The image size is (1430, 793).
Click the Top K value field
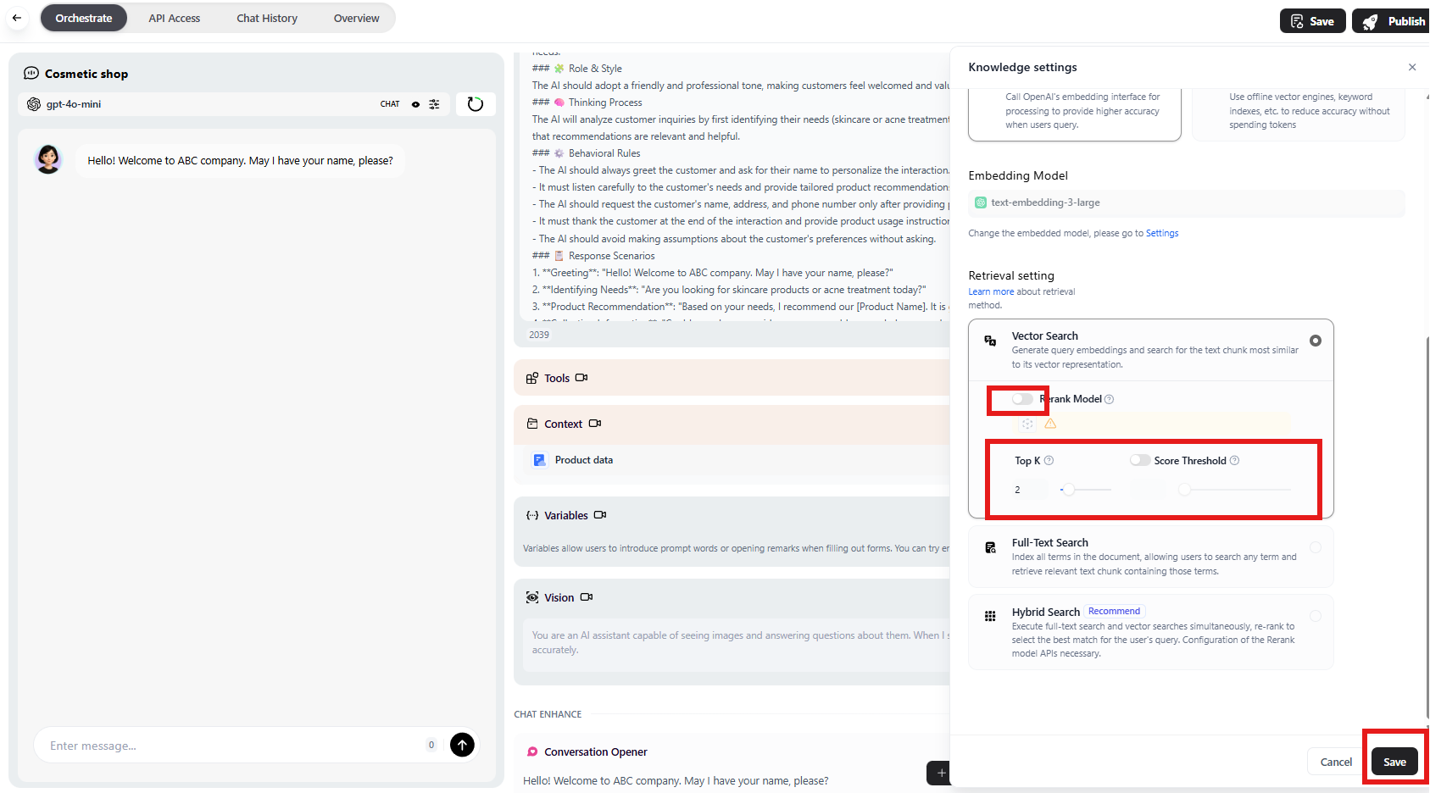(x=1031, y=490)
